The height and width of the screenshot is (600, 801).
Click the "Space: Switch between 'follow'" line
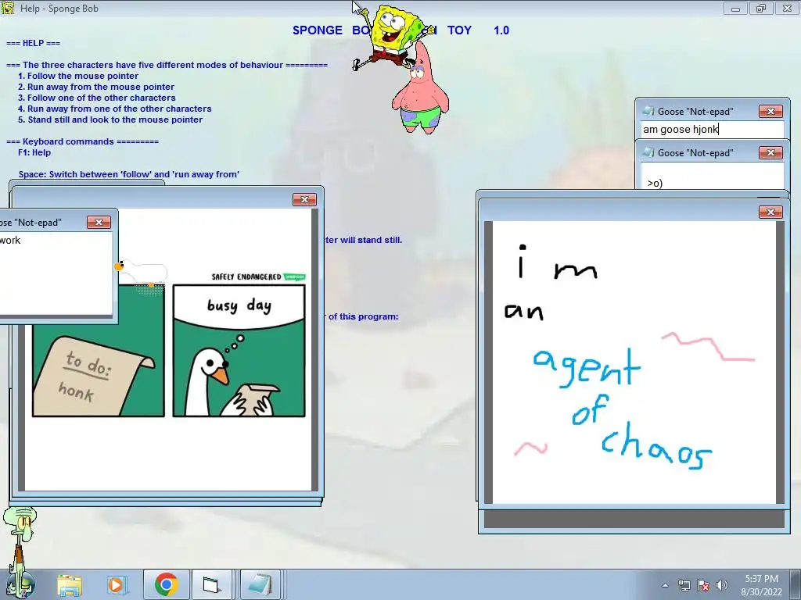[x=129, y=174]
